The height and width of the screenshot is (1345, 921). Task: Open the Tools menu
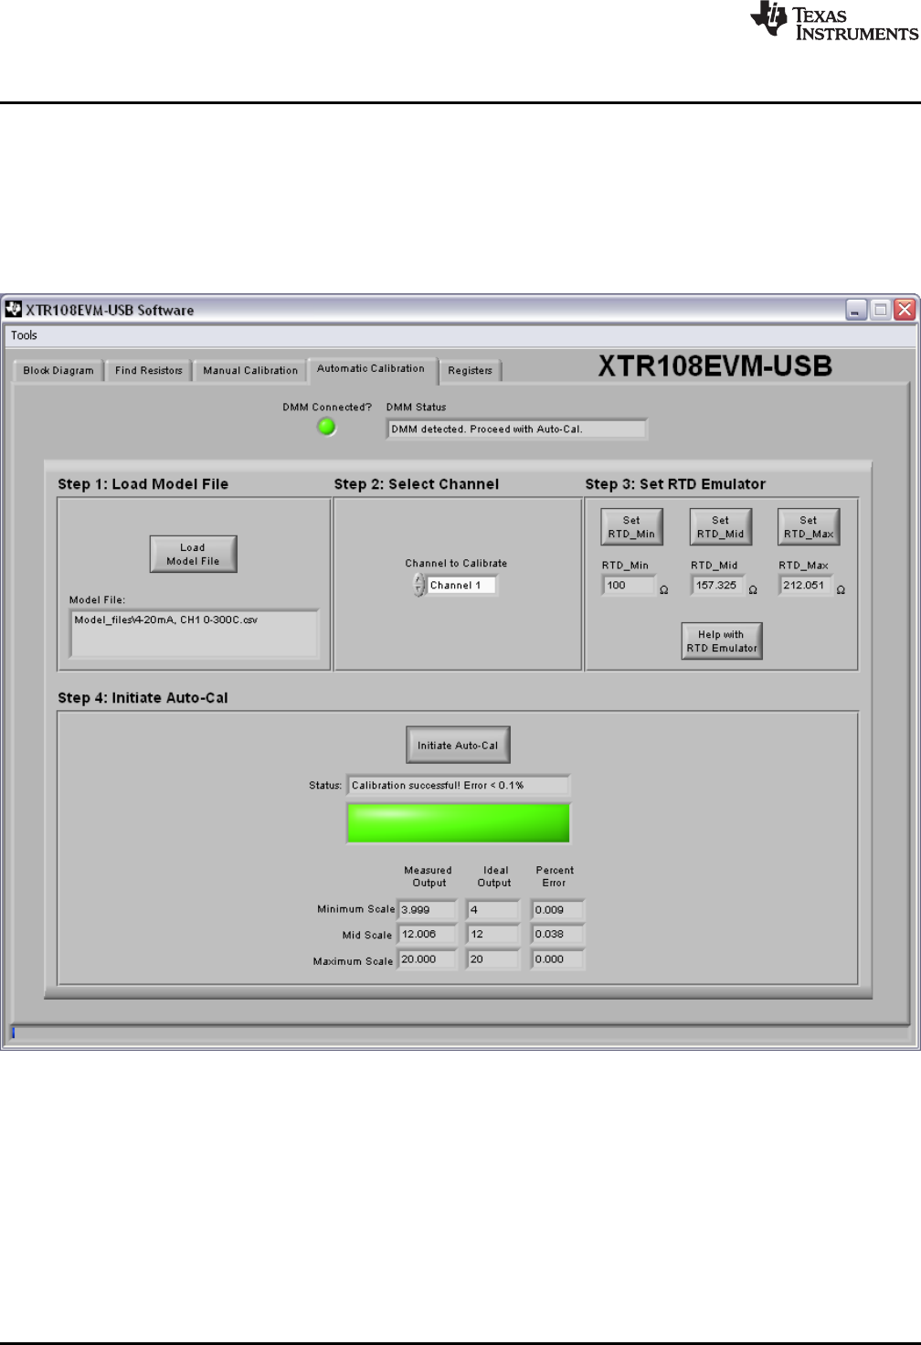click(x=24, y=335)
